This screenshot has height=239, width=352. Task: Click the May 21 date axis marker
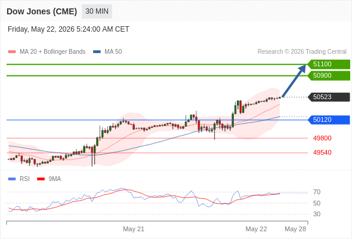pos(134,229)
